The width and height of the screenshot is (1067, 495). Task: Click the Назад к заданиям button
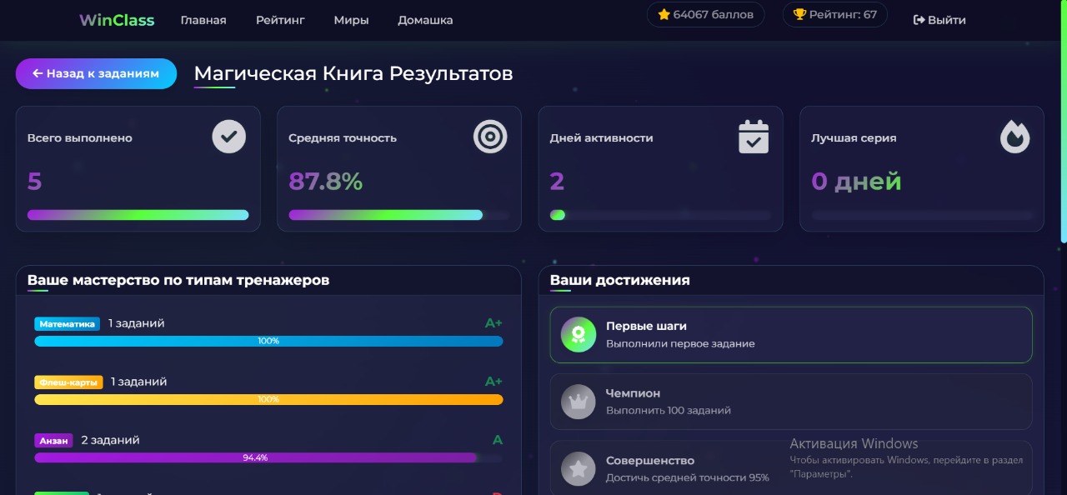[96, 73]
